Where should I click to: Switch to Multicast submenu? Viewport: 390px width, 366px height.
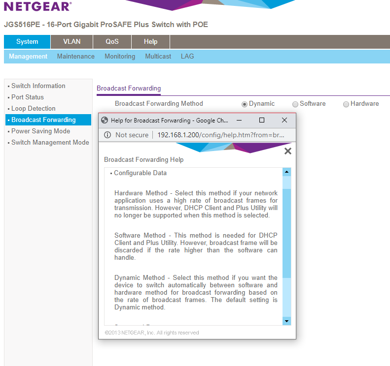pyautogui.click(x=158, y=57)
